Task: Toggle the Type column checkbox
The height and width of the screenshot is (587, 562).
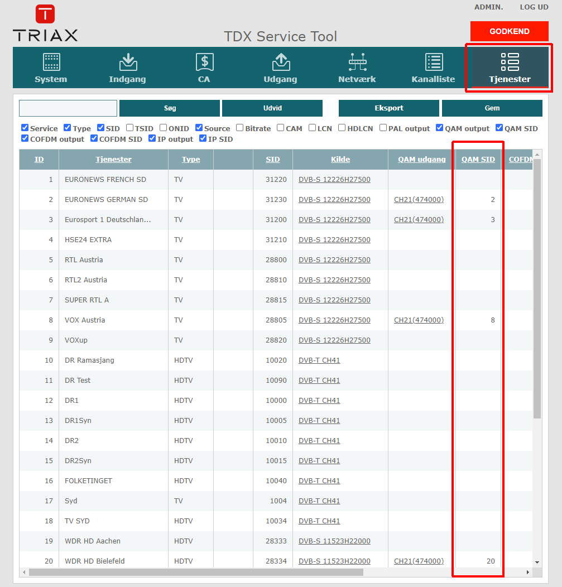Action: 68,128
